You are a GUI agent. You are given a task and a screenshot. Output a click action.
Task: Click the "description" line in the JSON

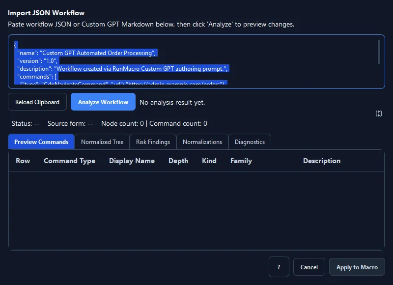click(122, 69)
